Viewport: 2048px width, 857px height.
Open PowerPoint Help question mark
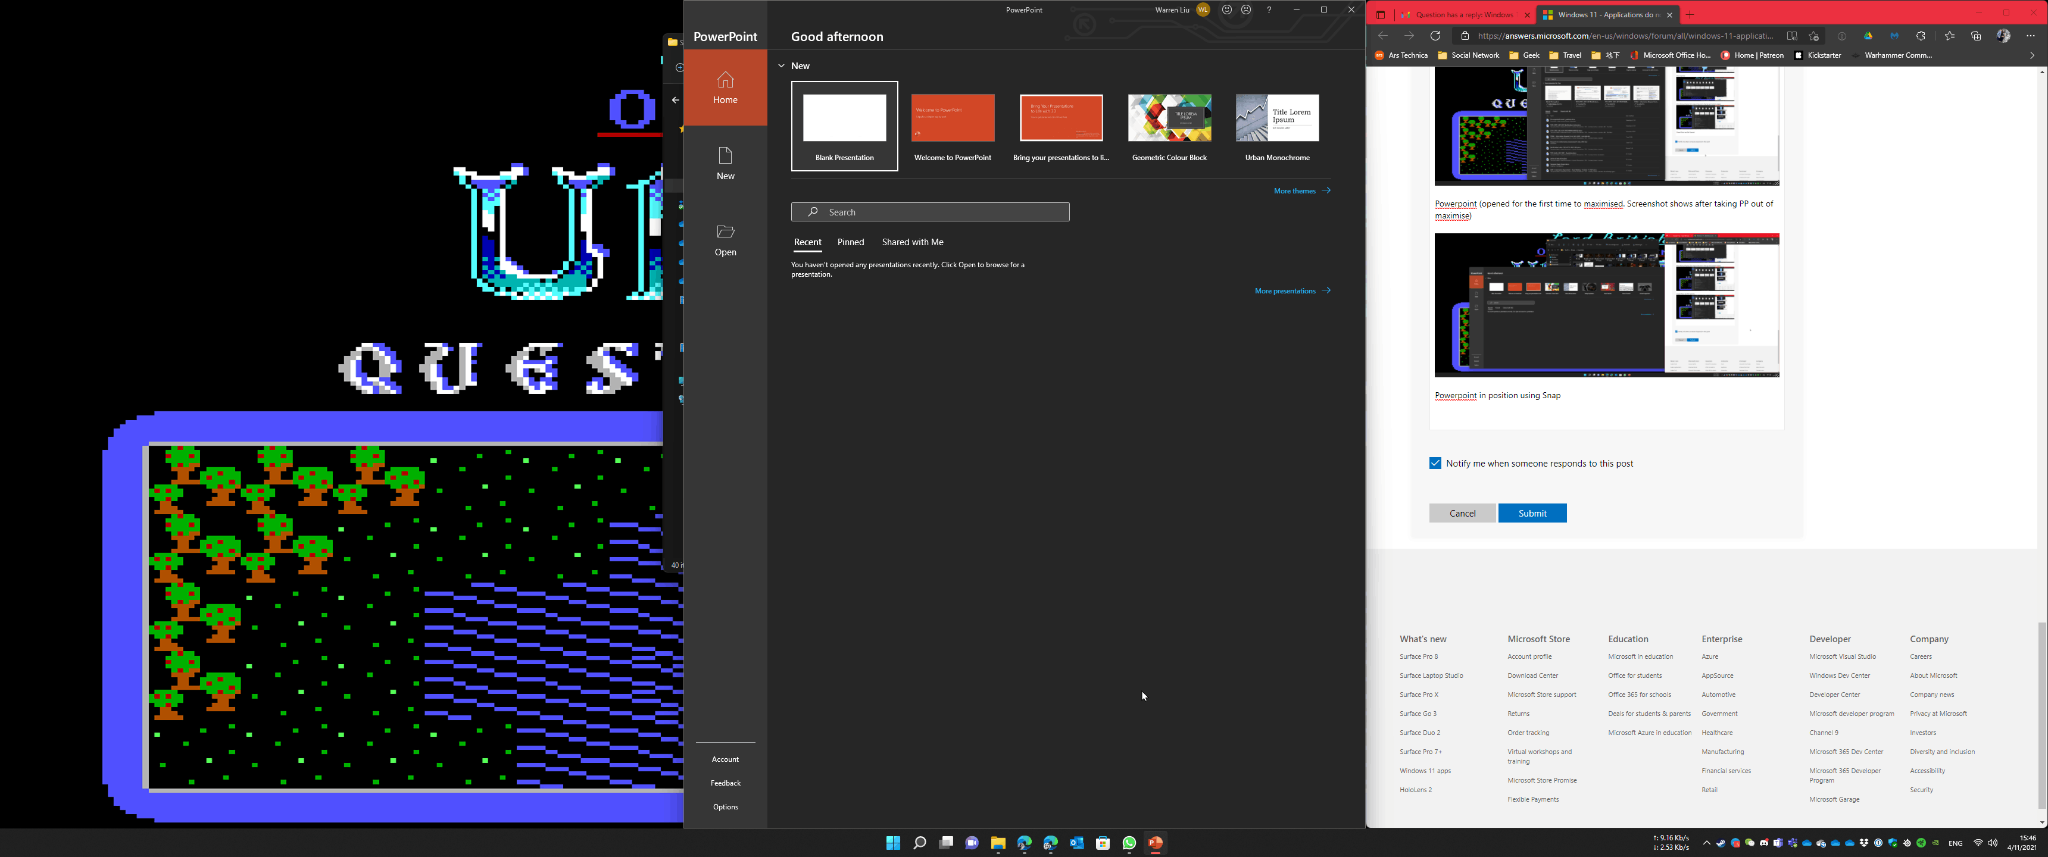point(1269,10)
